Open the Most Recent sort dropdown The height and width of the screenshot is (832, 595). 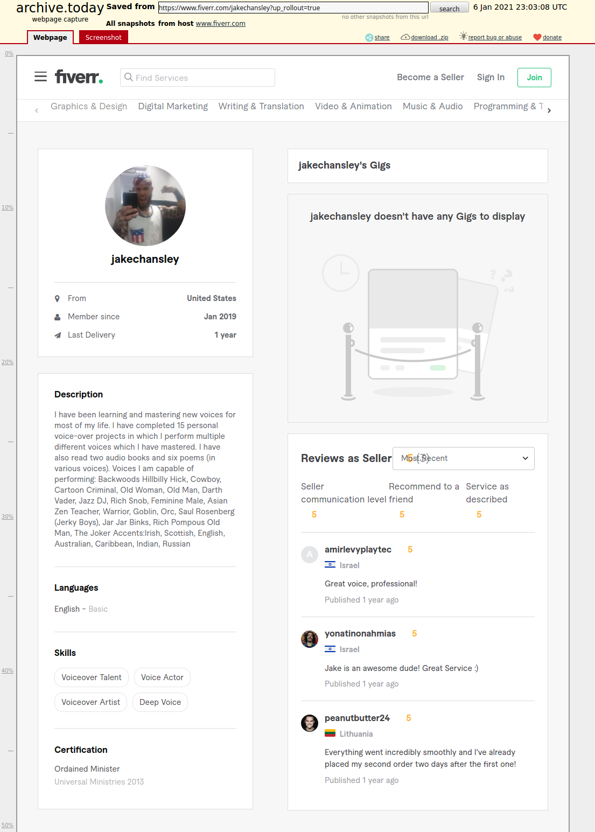pos(464,458)
